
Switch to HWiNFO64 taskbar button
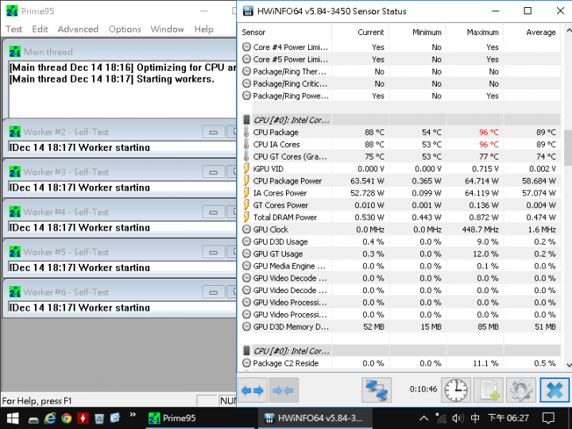coord(315,418)
